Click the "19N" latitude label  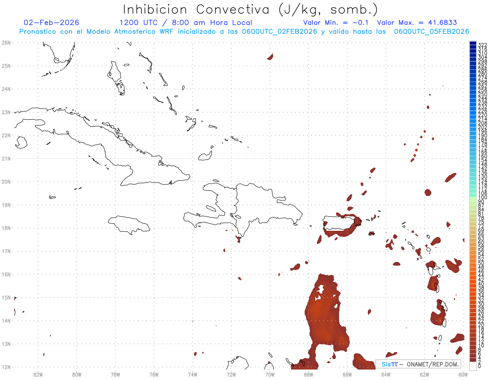point(6,205)
